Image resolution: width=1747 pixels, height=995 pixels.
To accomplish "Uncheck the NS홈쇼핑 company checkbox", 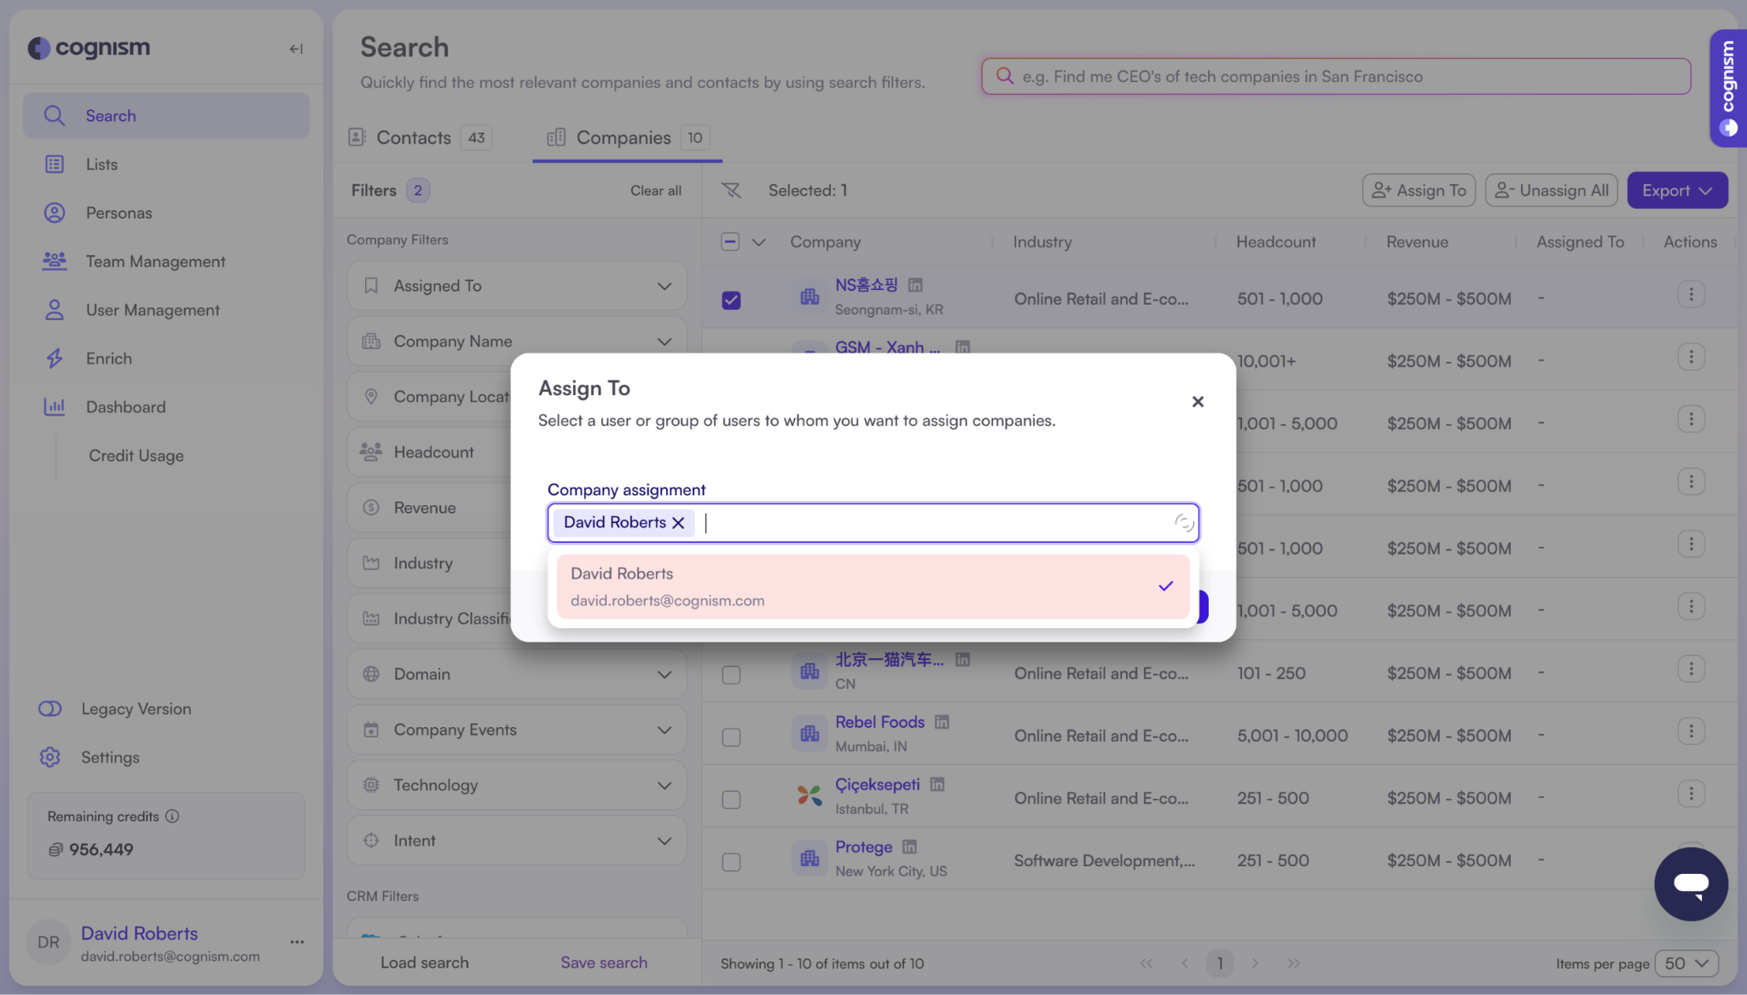I will coord(731,300).
